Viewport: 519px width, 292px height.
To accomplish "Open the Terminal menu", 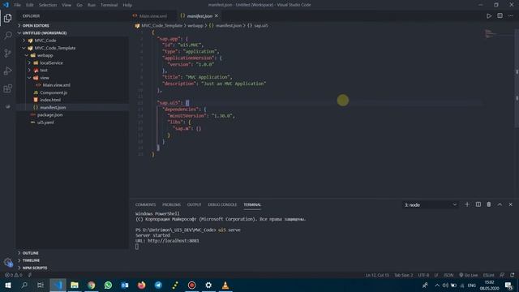I will (x=109, y=5).
